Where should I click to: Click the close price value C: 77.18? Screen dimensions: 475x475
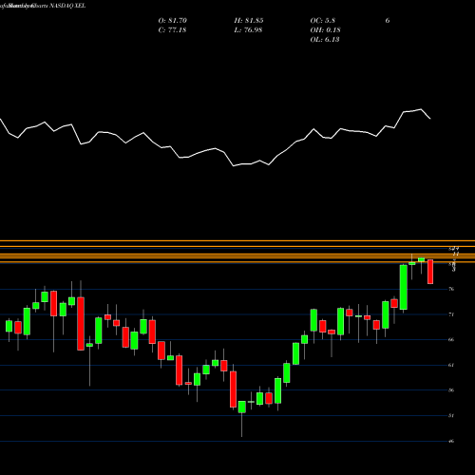(172, 30)
